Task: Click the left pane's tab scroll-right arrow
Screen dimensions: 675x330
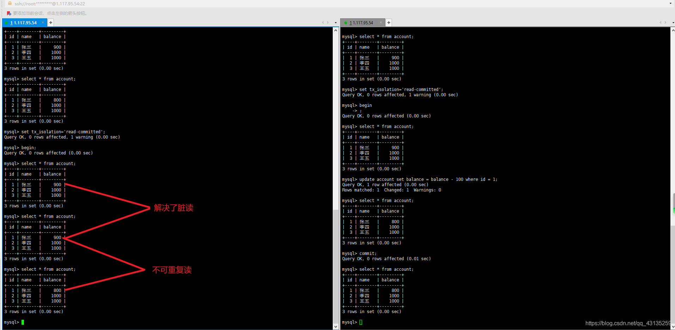Action: (328, 23)
